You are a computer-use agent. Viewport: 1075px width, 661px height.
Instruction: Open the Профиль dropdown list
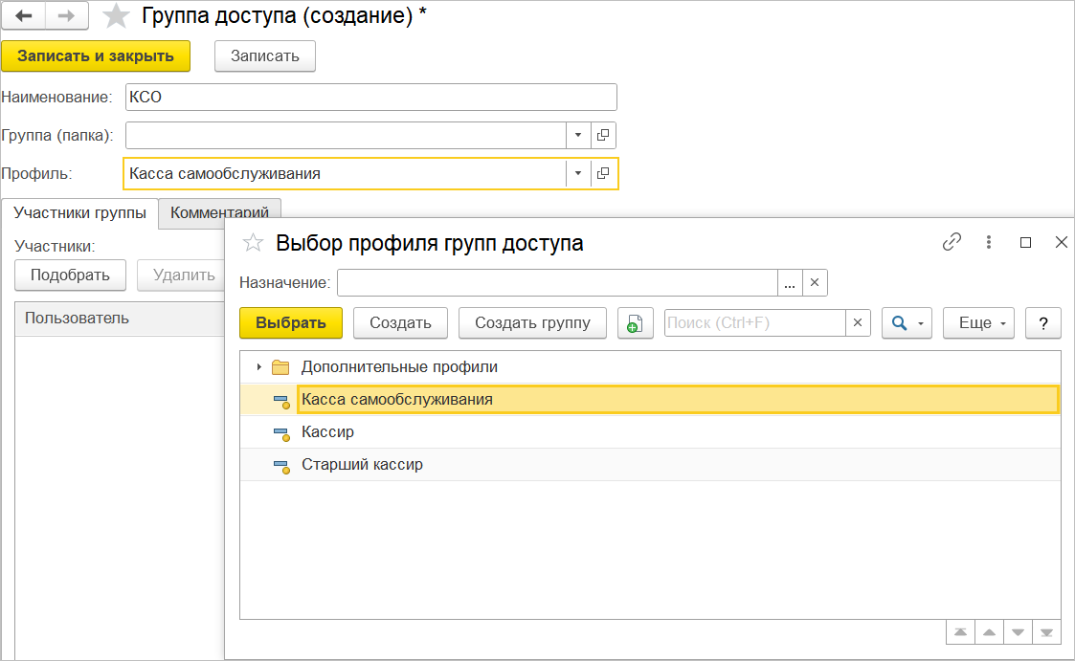tap(578, 174)
